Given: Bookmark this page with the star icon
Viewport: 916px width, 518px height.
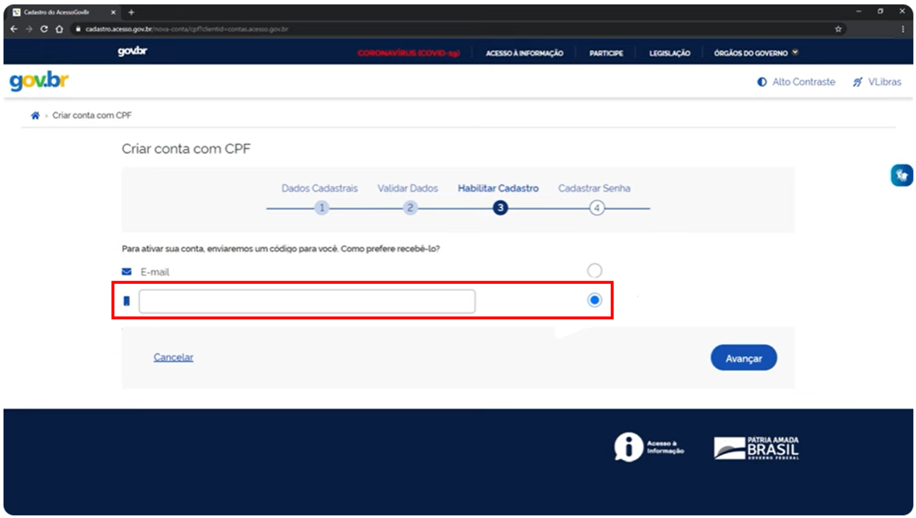Looking at the screenshot, I should [838, 29].
